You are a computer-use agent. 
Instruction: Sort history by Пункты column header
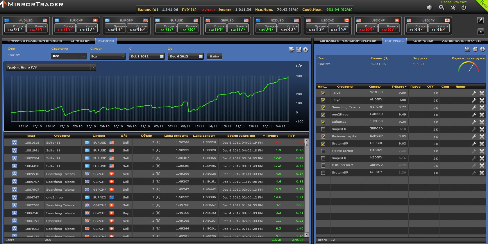pos(272,135)
